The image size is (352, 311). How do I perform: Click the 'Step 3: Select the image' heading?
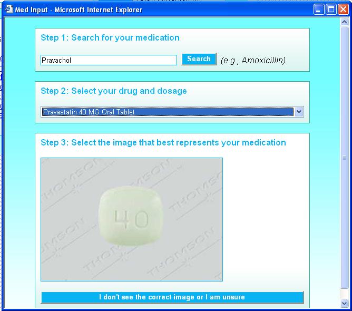pyautogui.click(x=163, y=143)
